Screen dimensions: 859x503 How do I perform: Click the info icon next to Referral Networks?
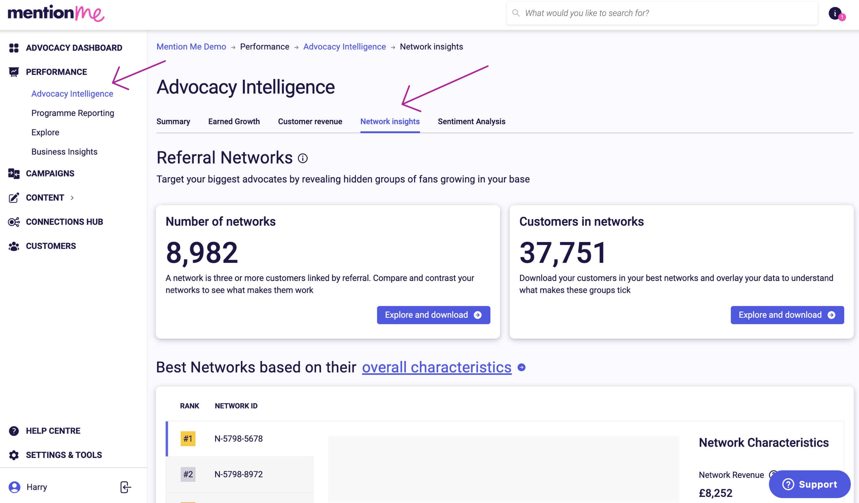[x=303, y=159]
